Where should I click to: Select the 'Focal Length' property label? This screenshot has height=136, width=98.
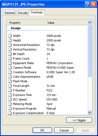click(x=21, y=86)
